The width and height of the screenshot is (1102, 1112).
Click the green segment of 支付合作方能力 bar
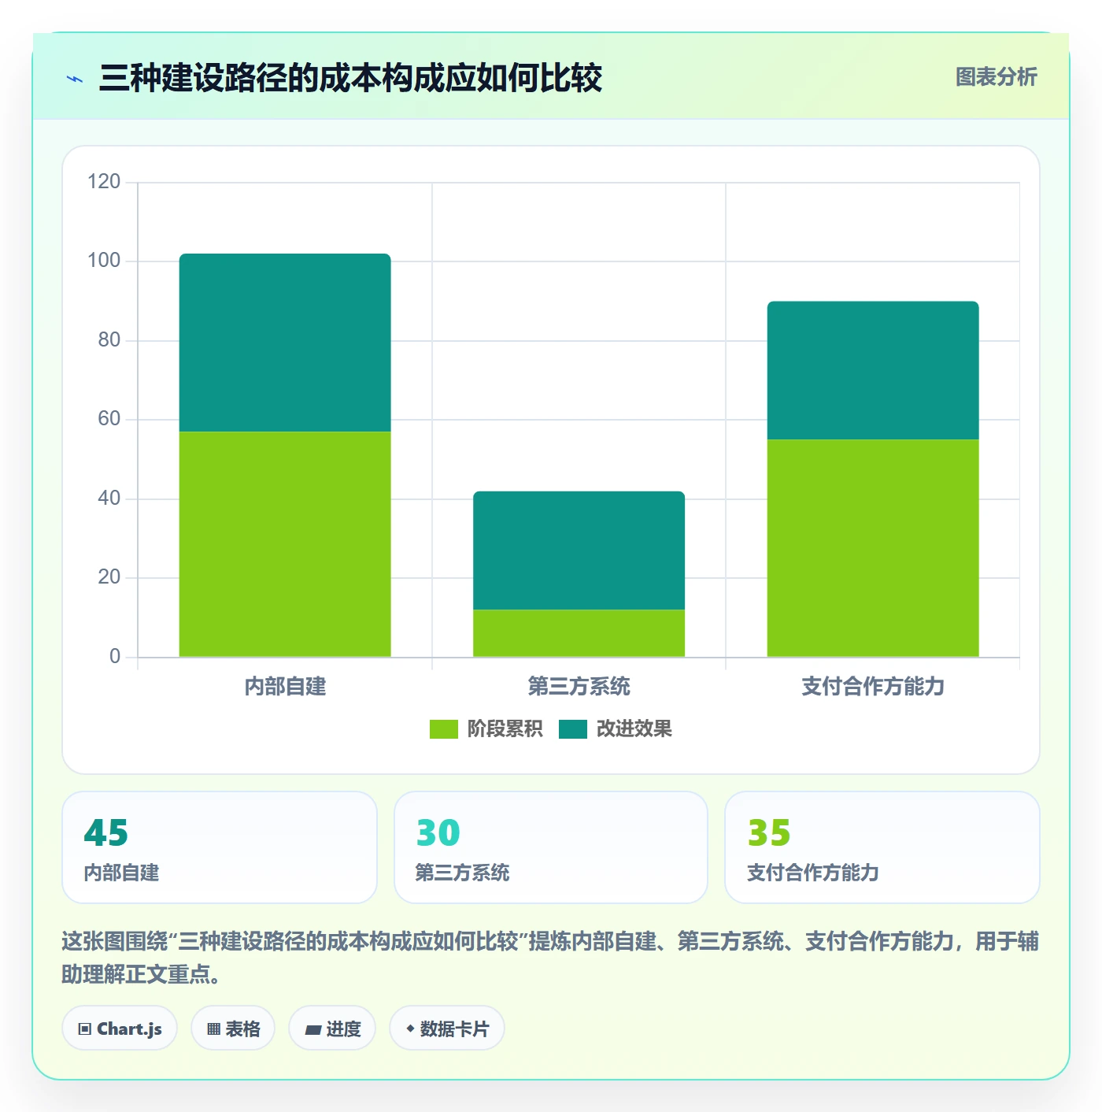pos(873,548)
